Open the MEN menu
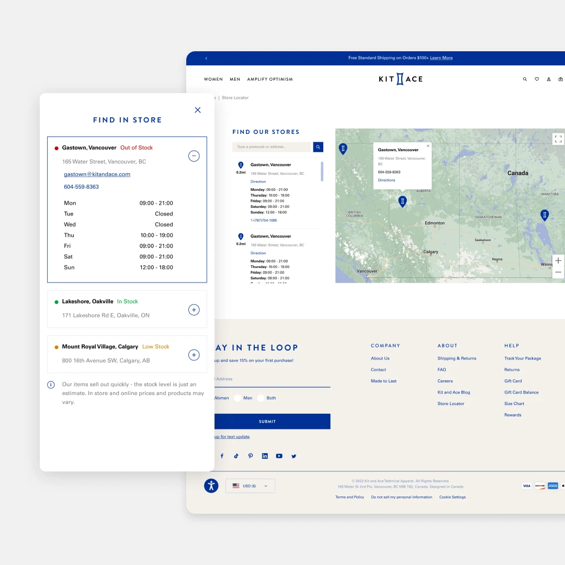 click(x=235, y=80)
